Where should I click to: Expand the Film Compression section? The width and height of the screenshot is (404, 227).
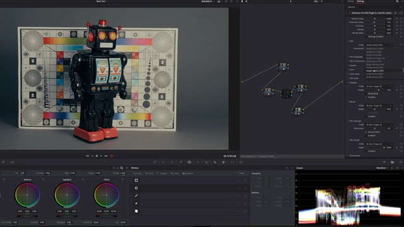pyautogui.click(x=356, y=61)
